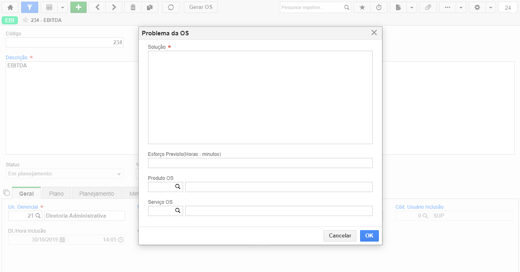Add a new record with plus icon
Viewport: 520px width, 272px height.
click(79, 7)
